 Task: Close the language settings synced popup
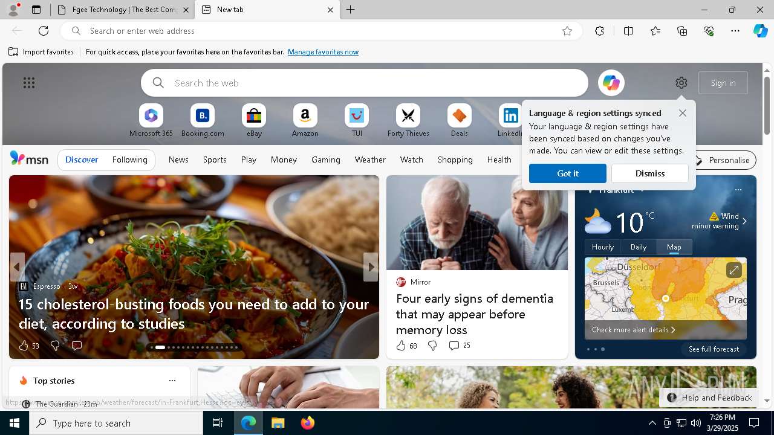click(683, 113)
